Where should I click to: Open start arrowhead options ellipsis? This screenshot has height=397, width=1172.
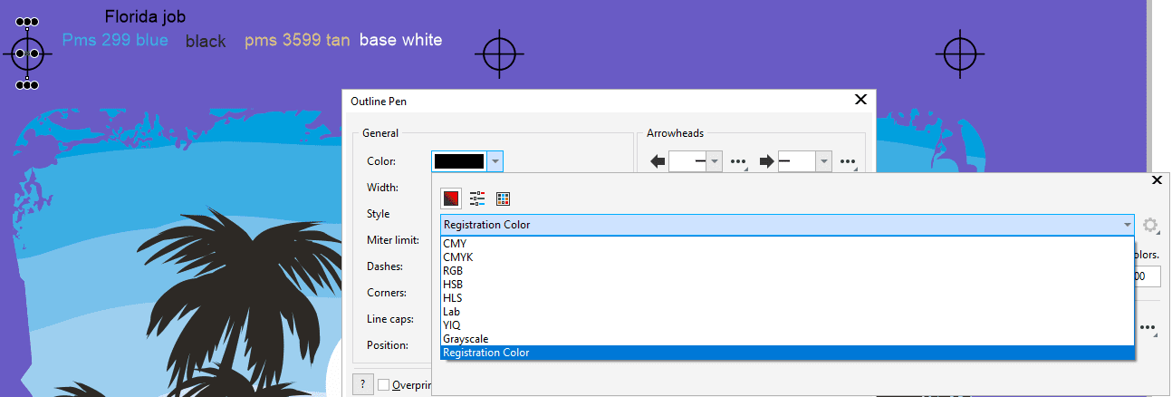coord(738,162)
